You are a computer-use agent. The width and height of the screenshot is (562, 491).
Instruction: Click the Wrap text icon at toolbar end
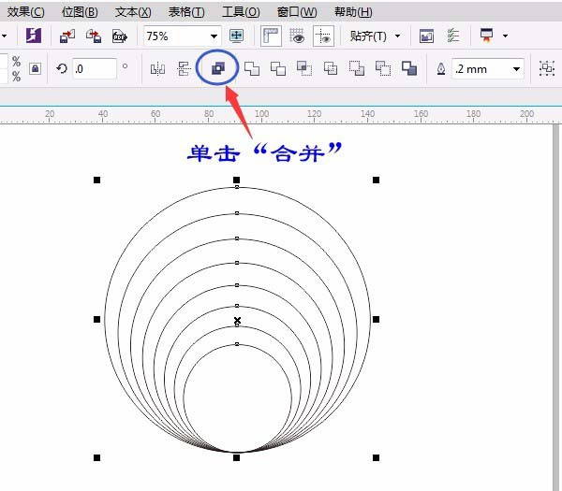coord(547,68)
